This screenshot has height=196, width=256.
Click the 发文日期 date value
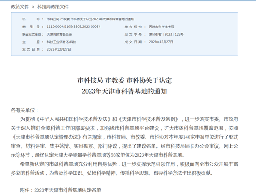click(x=59, y=49)
